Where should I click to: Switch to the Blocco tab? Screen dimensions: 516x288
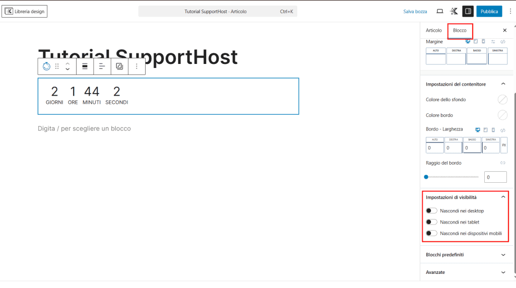[x=460, y=30]
